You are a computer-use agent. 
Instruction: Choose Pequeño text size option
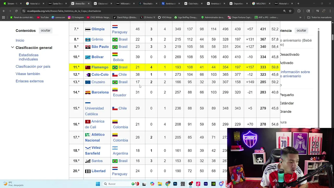pos(287,95)
